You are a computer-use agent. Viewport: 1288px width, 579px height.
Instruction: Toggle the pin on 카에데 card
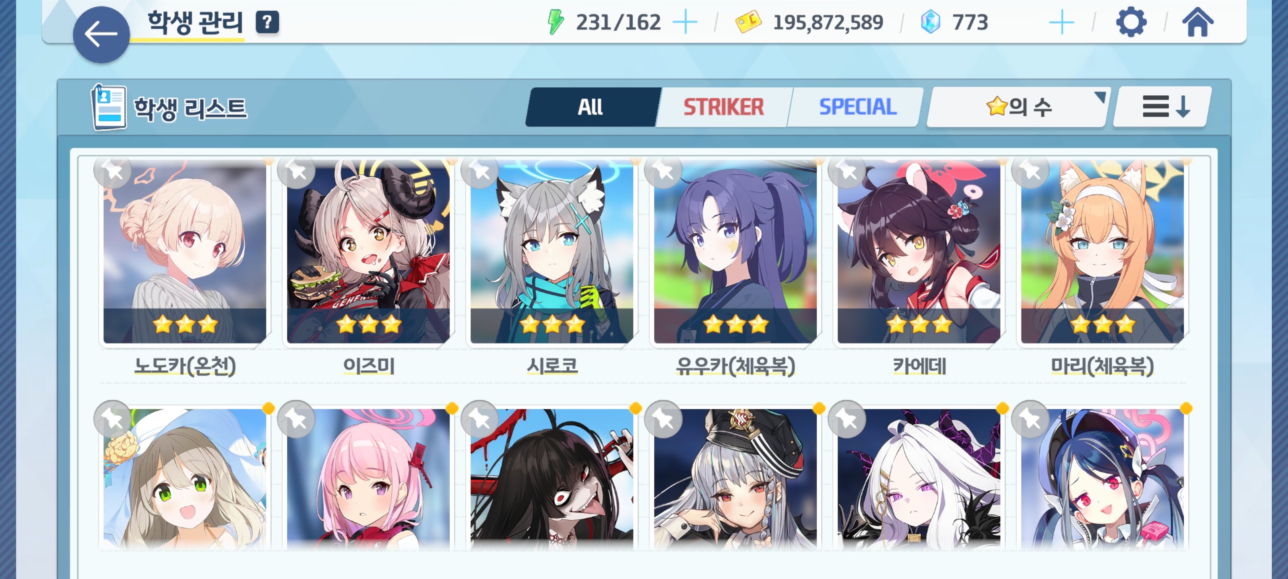tap(847, 172)
